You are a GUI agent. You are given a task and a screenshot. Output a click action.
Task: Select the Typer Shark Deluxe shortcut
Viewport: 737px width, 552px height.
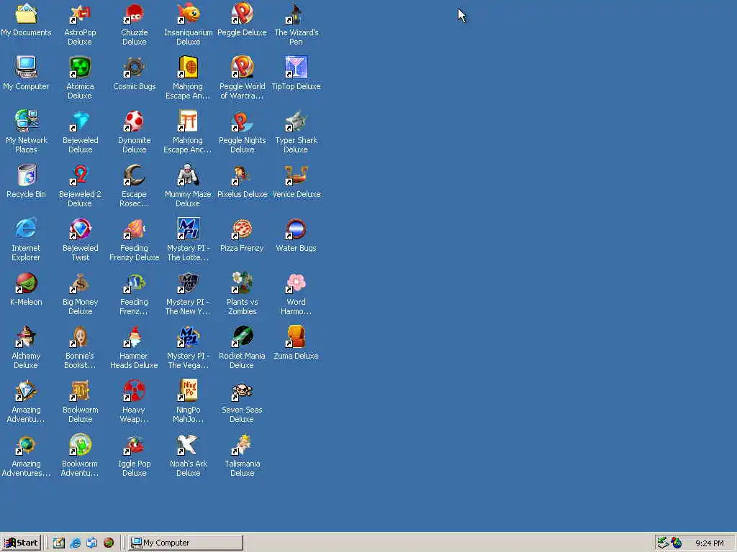pyautogui.click(x=296, y=132)
